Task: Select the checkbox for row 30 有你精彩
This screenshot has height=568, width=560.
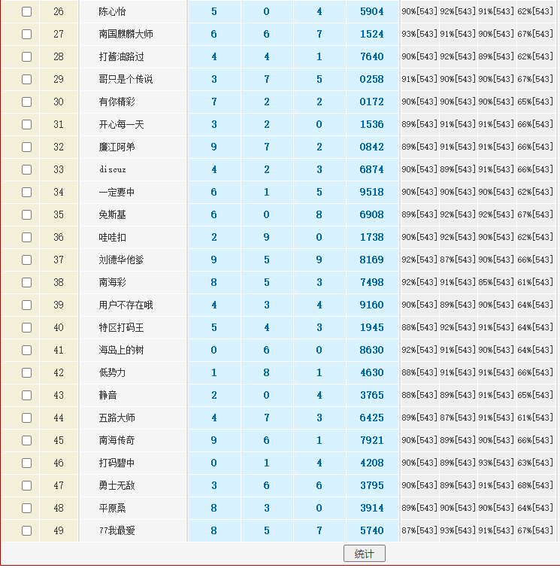Action: pos(26,102)
